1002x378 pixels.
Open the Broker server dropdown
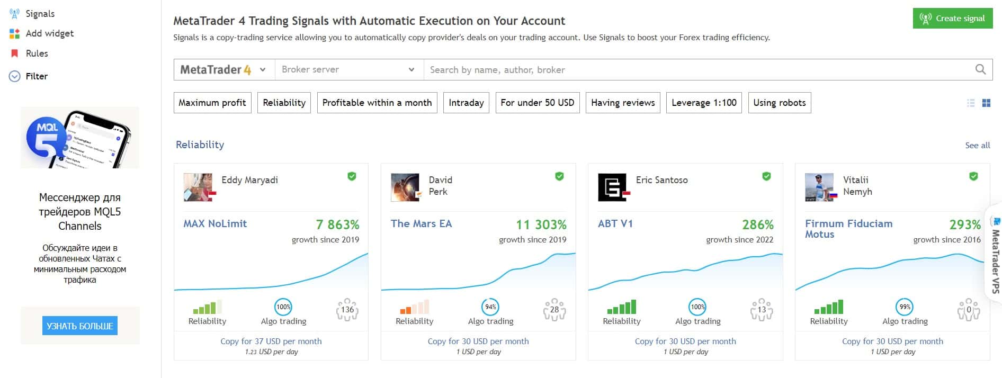(349, 69)
